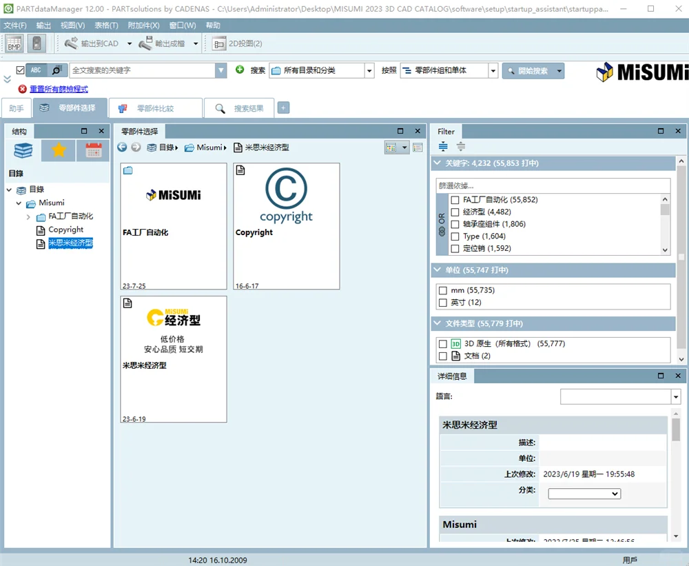The height and width of the screenshot is (566, 689).
Task: Click the Misumi breadcrumb
Action: pyautogui.click(x=209, y=148)
